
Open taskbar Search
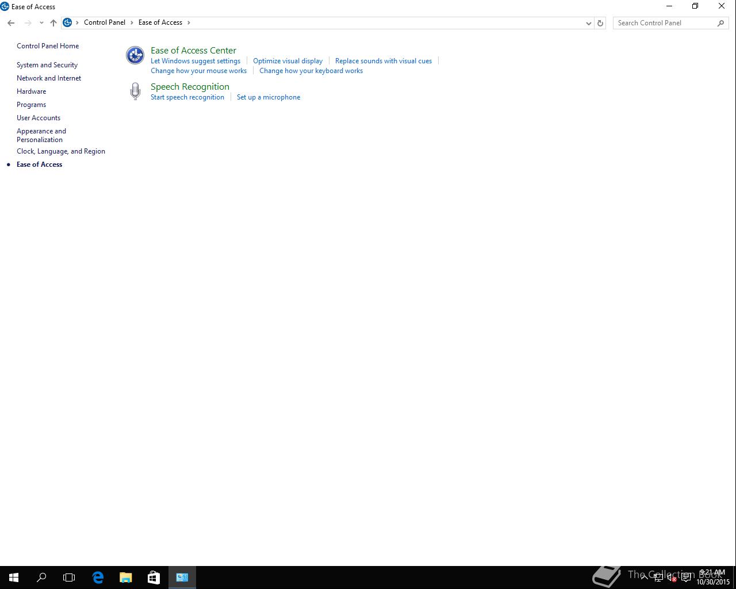[41, 577]
